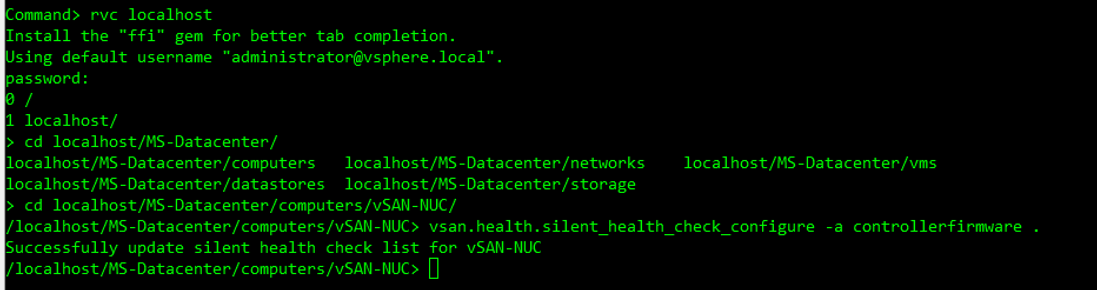Select the "localhost/MS-Datacenter/vms" completion entry
The height and width of the screenshot is (290, 1097).
[810, 163]
